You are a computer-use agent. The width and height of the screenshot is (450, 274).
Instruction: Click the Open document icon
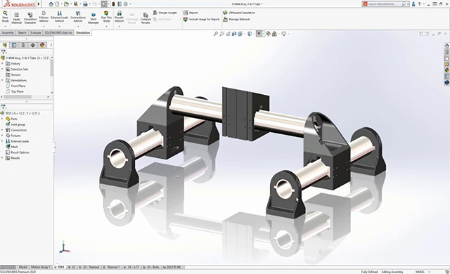[66, 4]
